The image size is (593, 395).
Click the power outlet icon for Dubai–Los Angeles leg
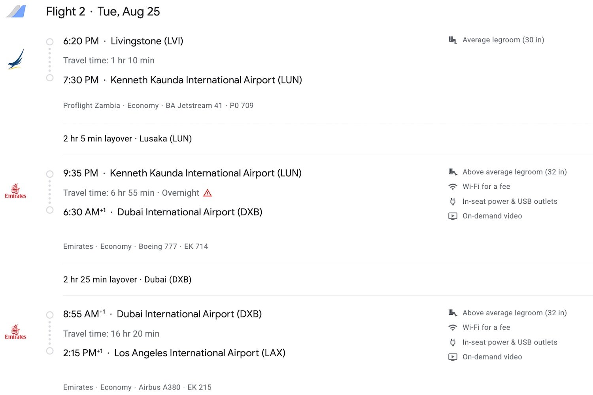coord(453,342)
